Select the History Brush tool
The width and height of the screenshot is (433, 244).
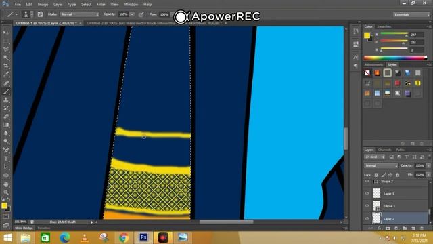6,108
